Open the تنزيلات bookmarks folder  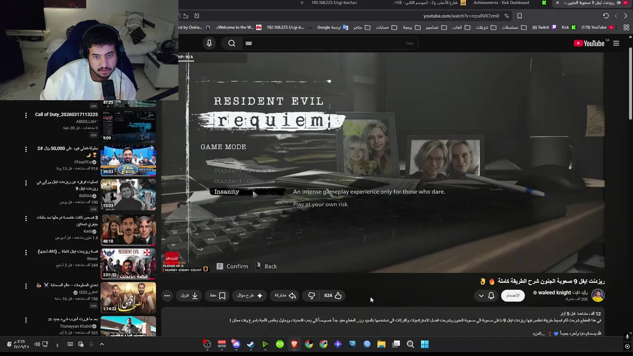point(486,27)
